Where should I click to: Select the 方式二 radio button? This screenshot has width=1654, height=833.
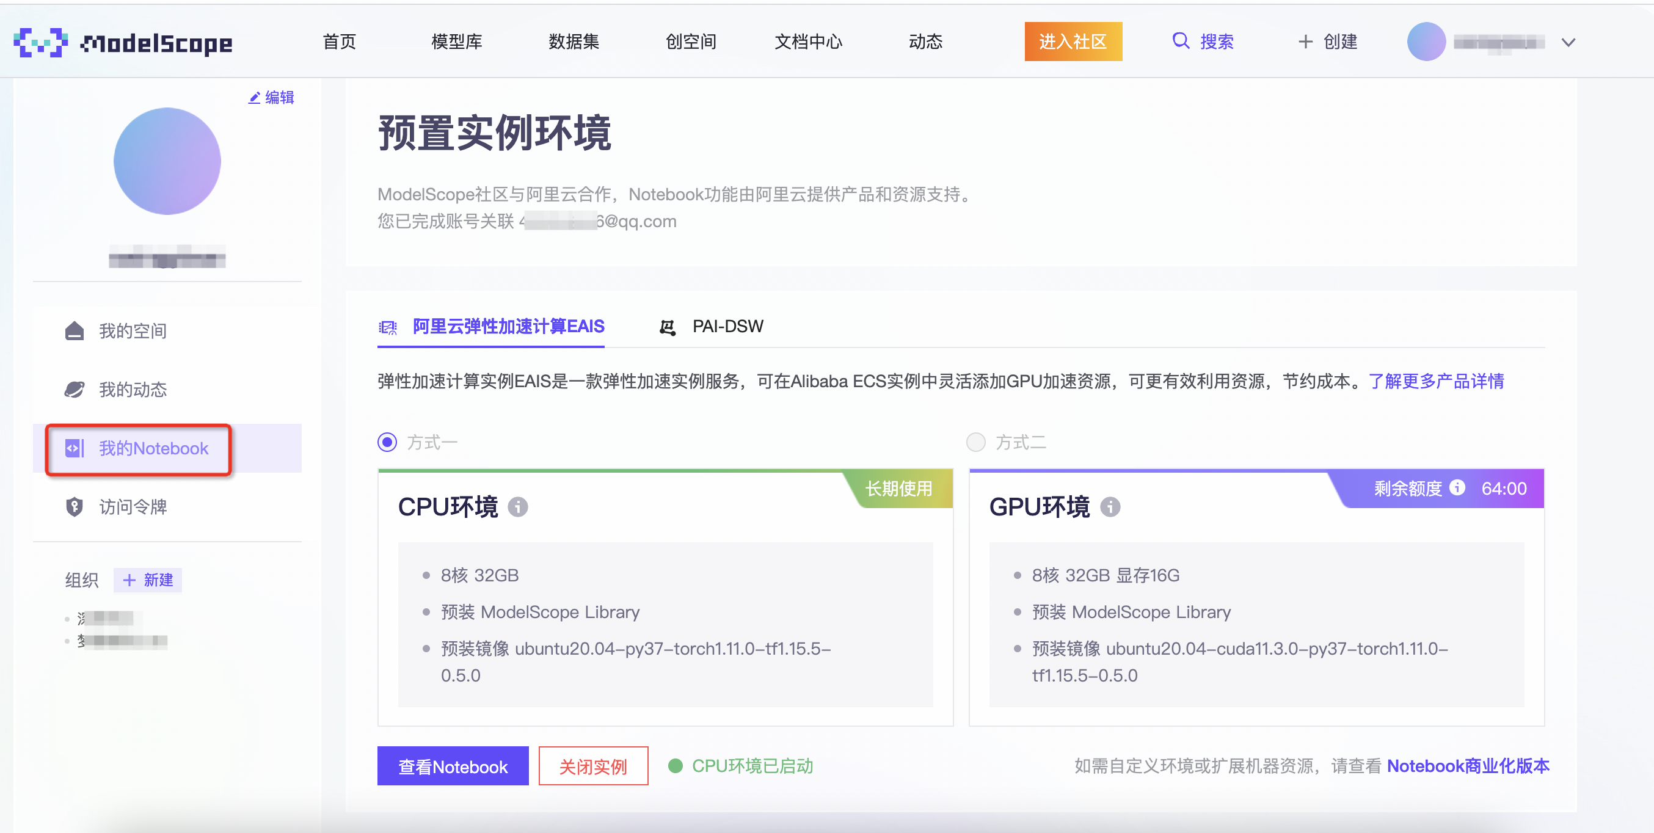point(976,442)
